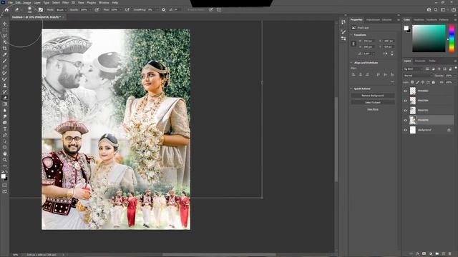Screen dimensions: 458x257
Task: Open eraser Mode dropdown
Action: pyautogui.click(x=62, y=9)
